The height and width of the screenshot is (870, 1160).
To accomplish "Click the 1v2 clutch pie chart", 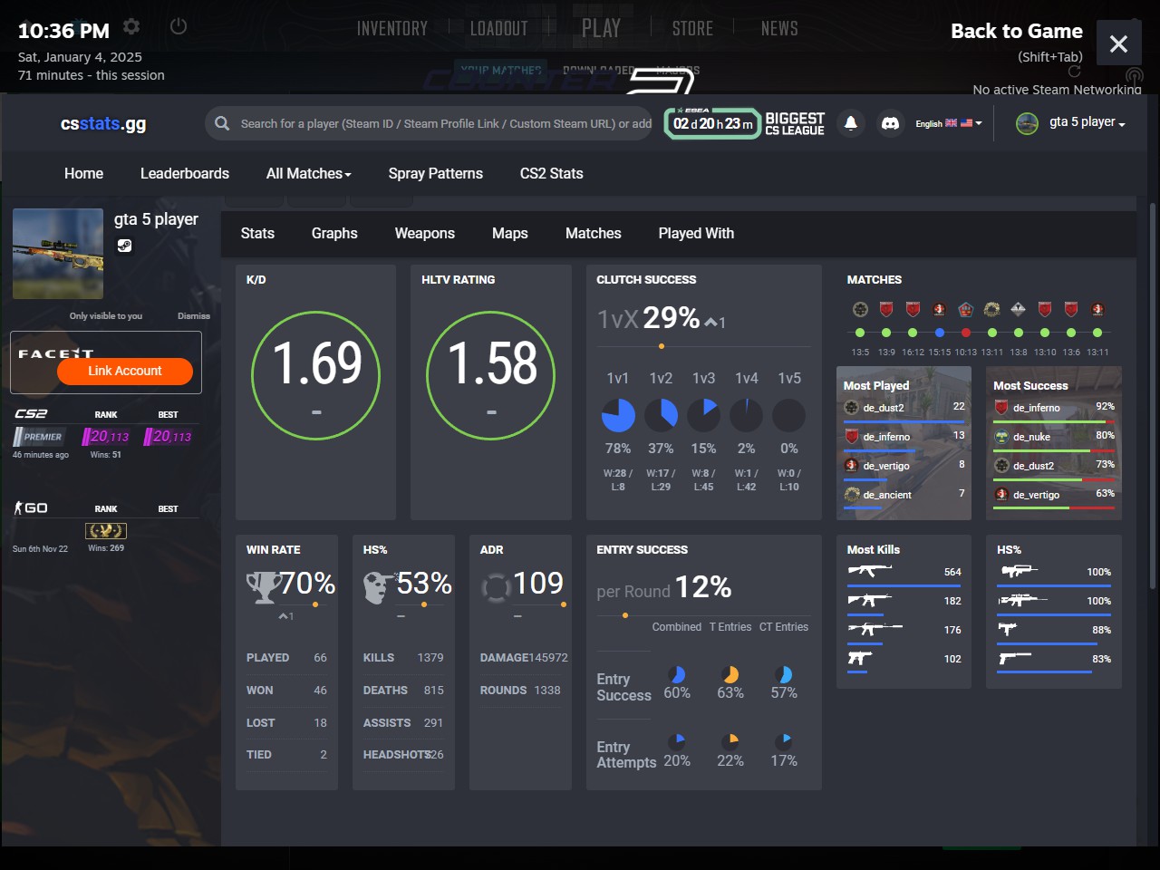I will [x=661, y=415].
